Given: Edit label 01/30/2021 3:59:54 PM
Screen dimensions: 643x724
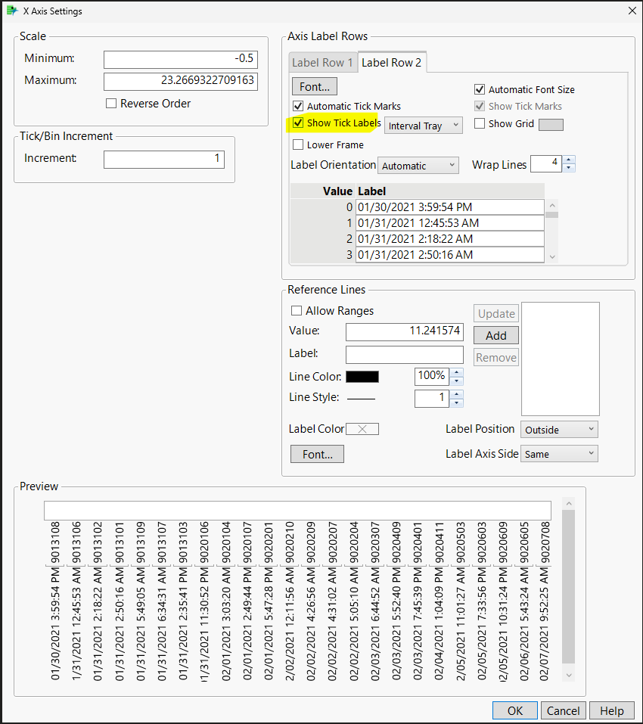Looking at the screenshot, I should tap(449, 207).
